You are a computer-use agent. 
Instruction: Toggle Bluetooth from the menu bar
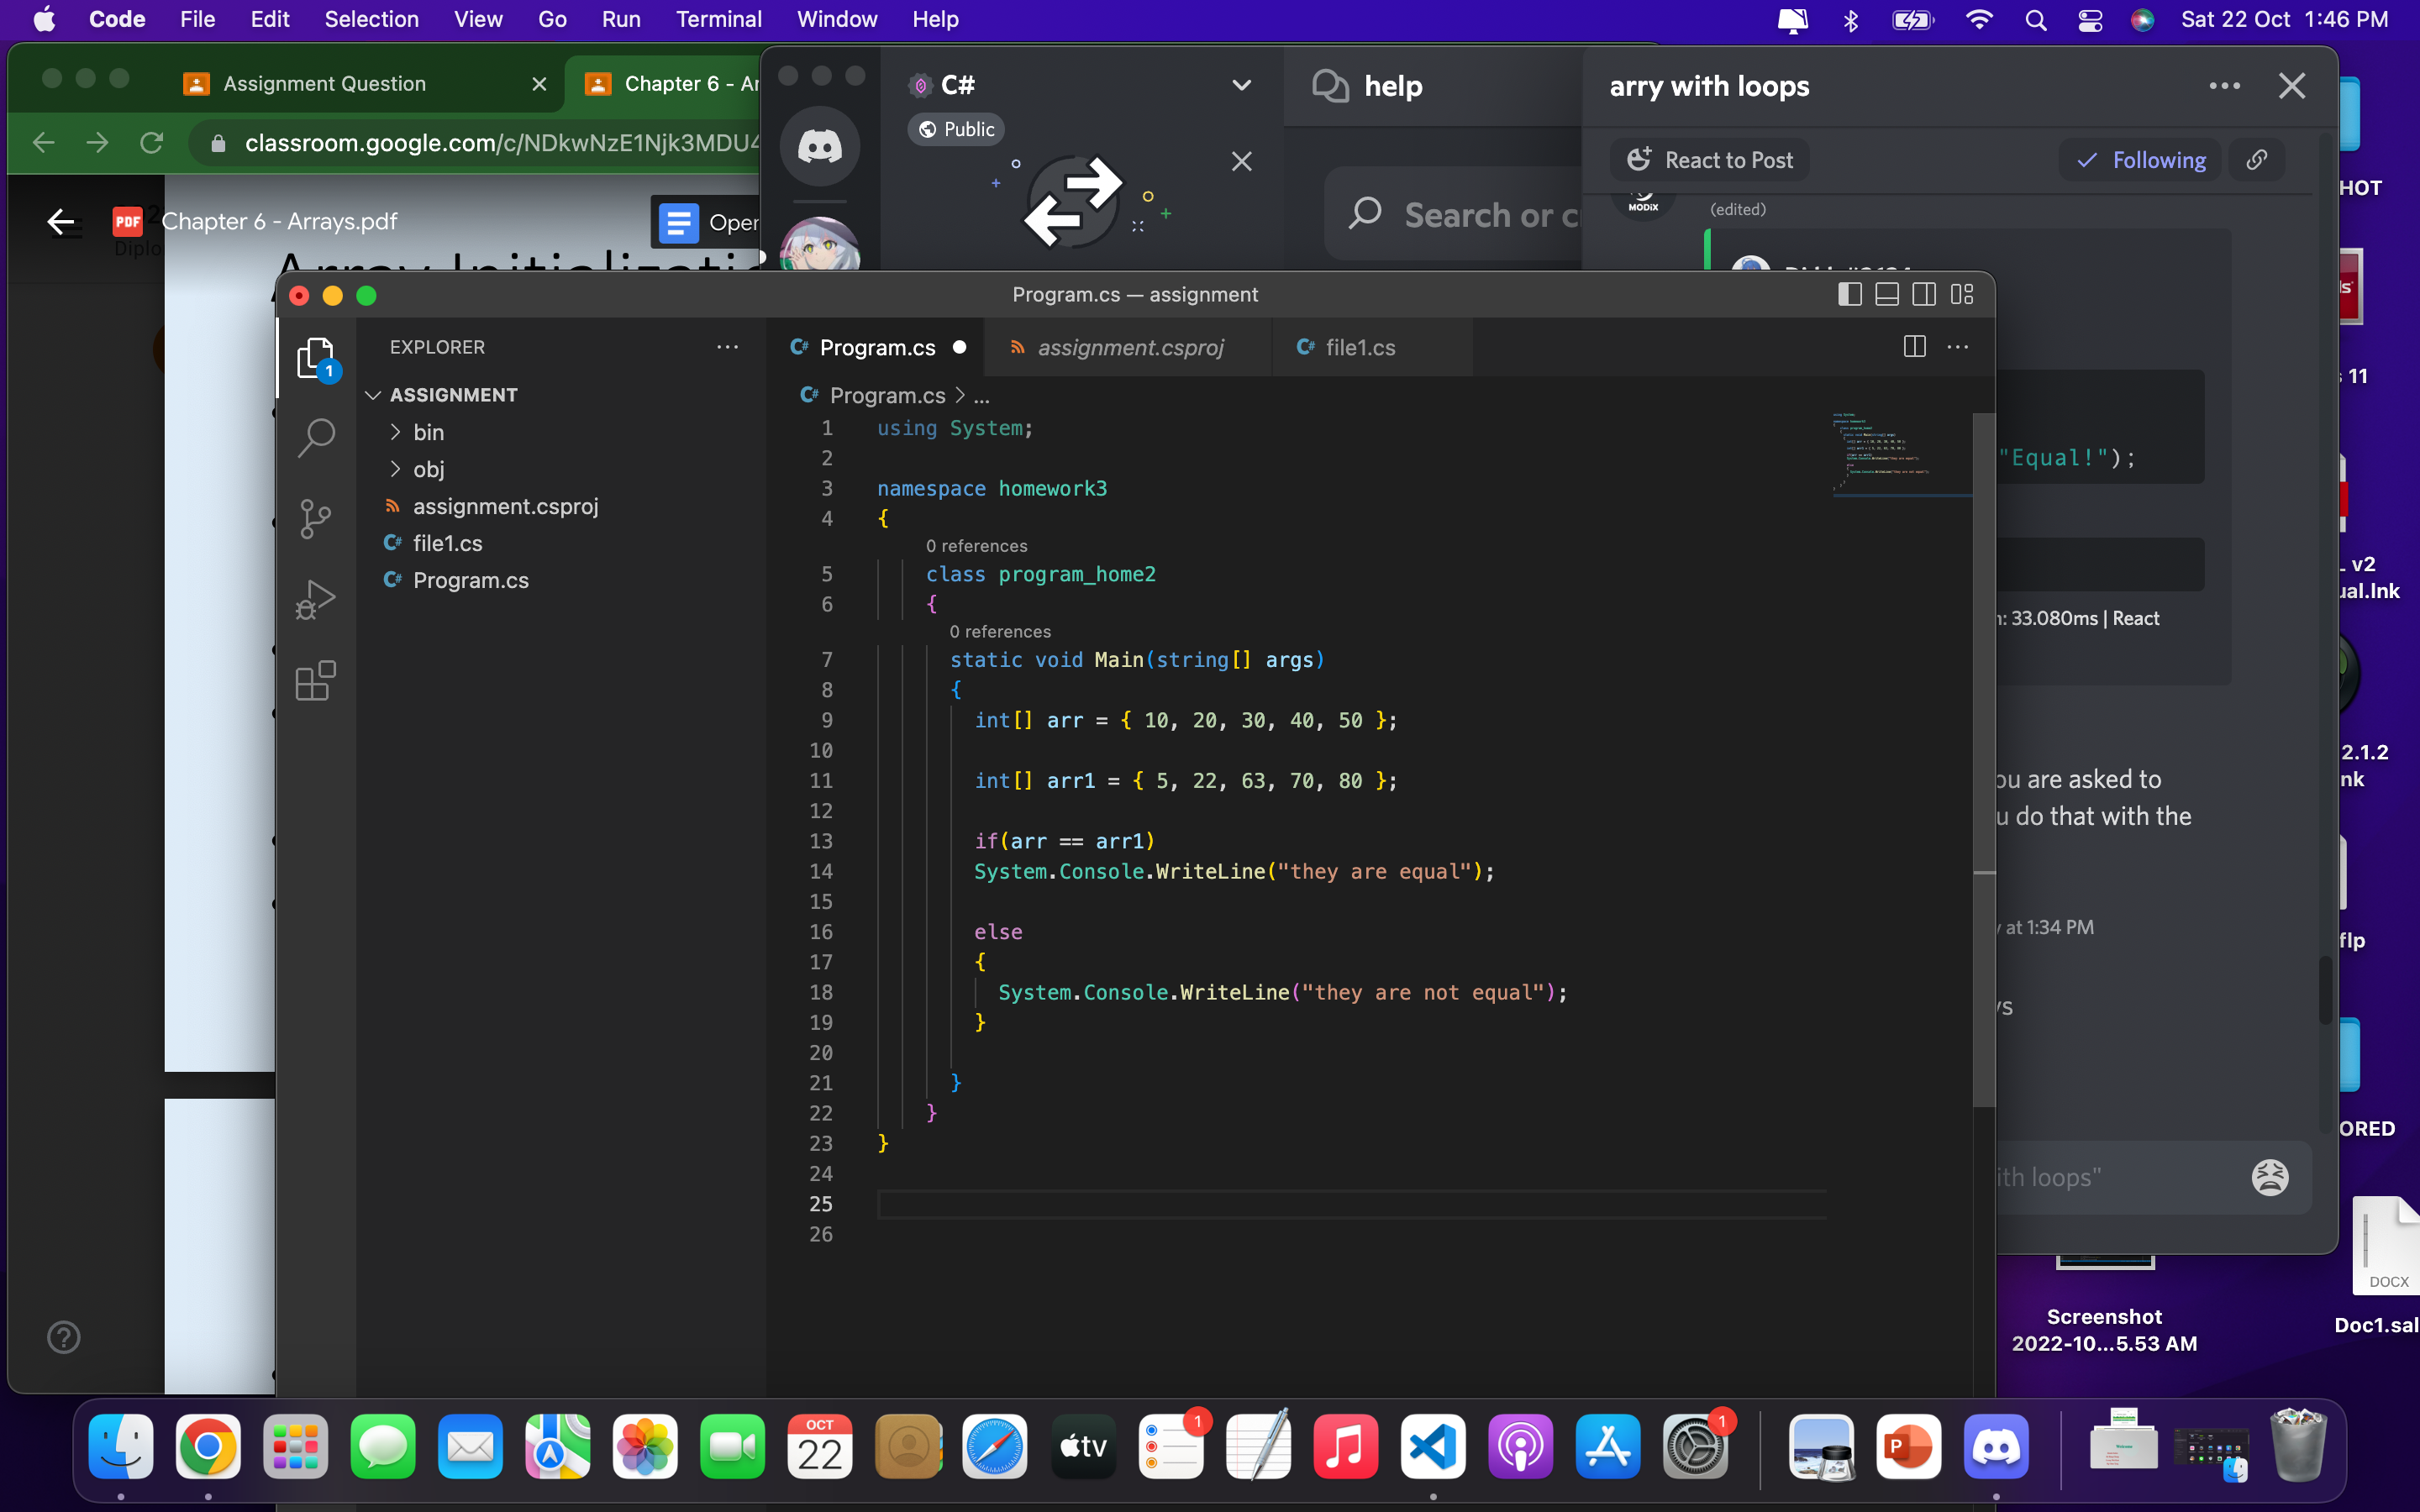coord(1851,19)
